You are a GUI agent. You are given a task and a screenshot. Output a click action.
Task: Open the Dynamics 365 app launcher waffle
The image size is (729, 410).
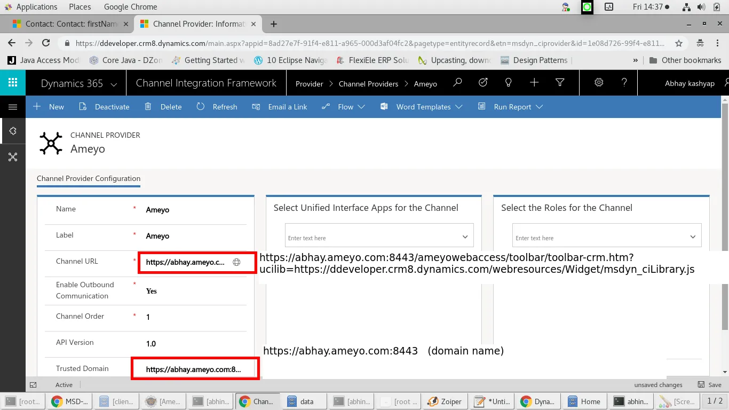tap(13, 83)
